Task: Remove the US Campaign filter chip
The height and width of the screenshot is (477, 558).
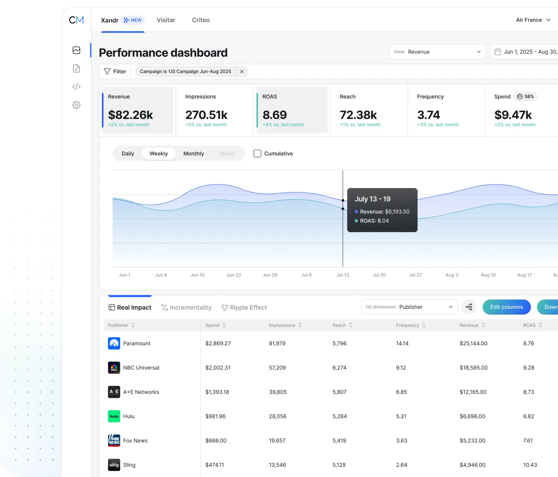Action: tap(242, 72)
